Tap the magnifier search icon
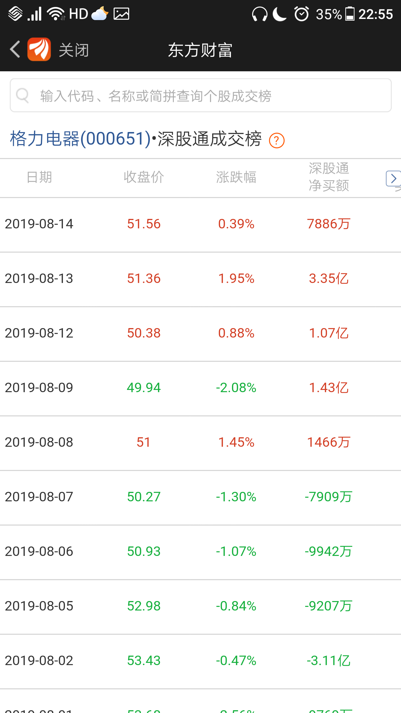Viewport: 401px width, 713px height. 23,96
